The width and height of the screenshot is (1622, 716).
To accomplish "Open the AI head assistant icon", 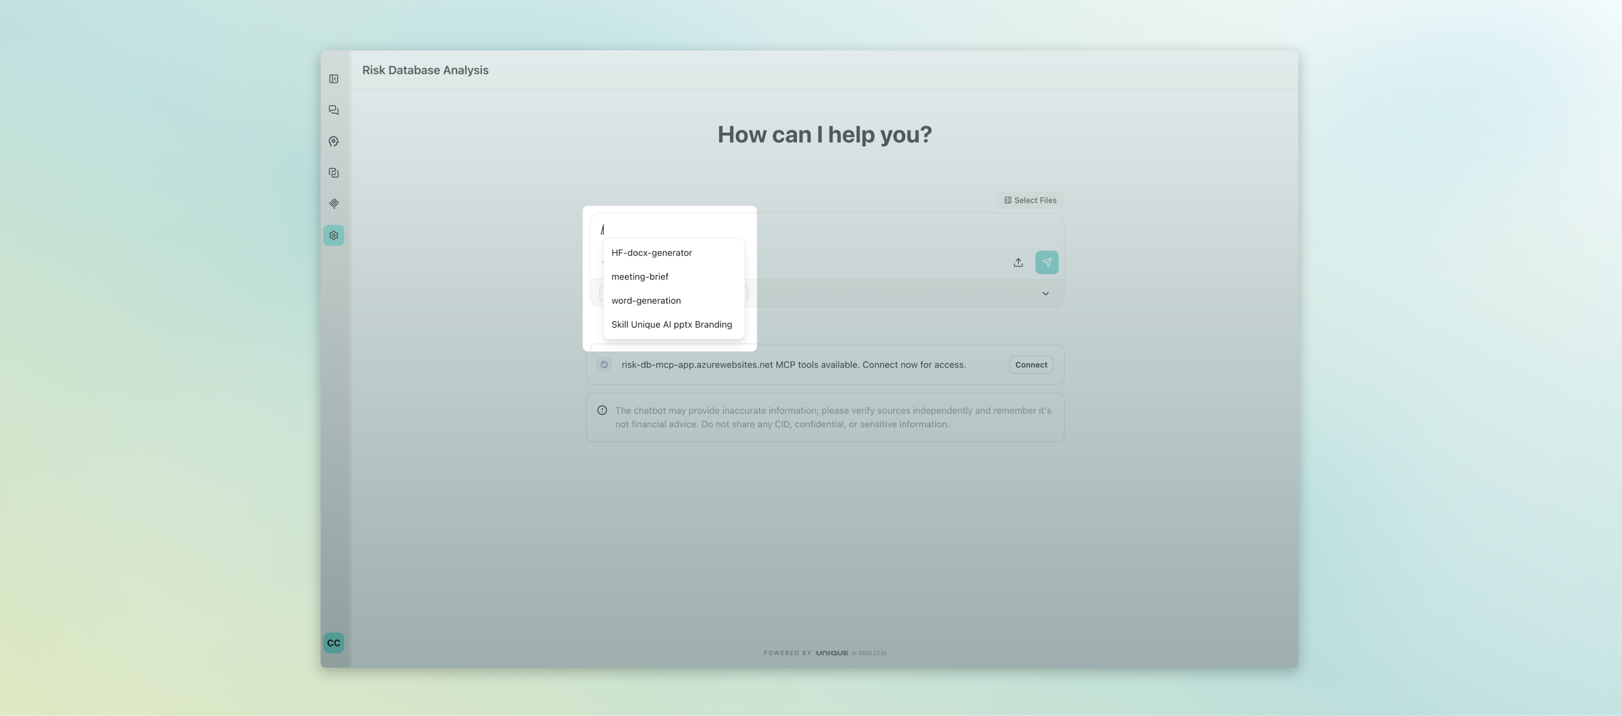I will pos(334,142).
